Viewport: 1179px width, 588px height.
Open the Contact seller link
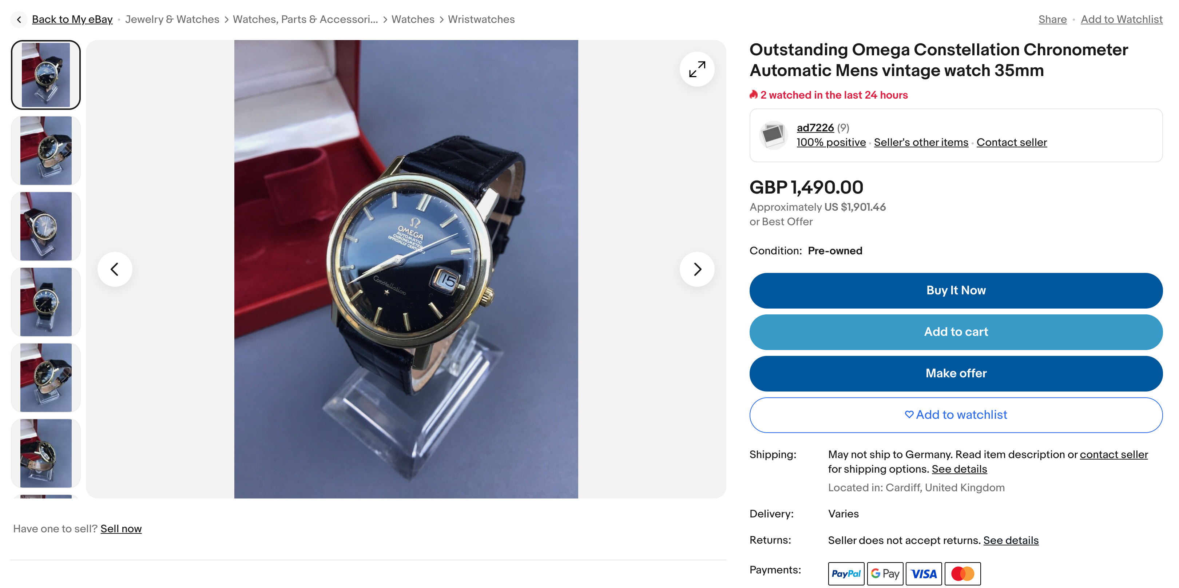(1012, 142)
